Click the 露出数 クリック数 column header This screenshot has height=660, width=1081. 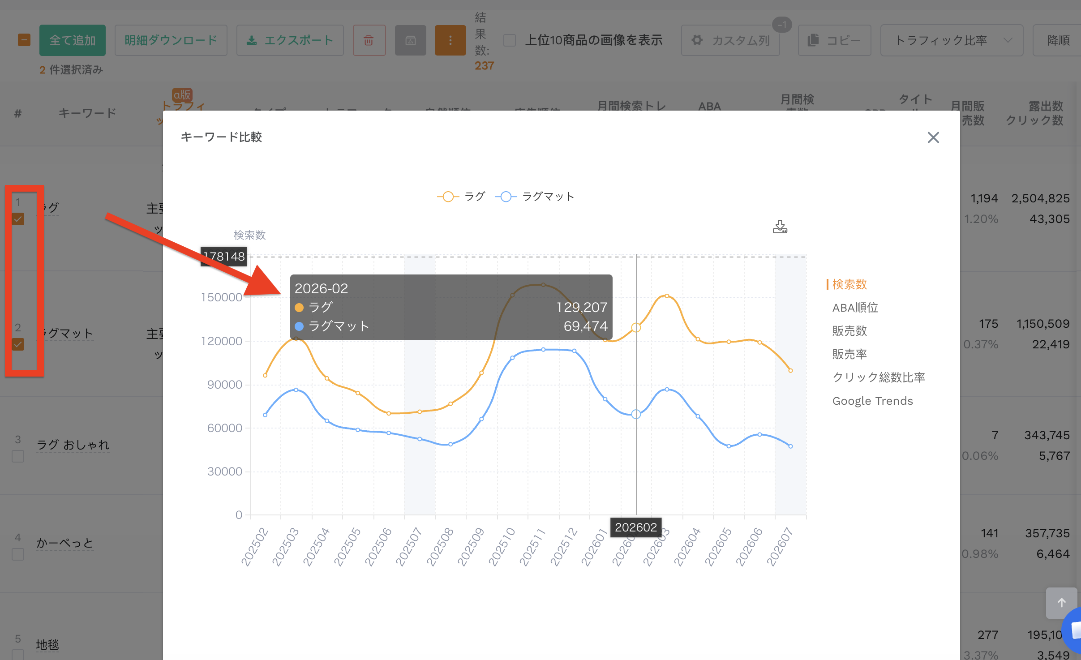pos(1034,113)
